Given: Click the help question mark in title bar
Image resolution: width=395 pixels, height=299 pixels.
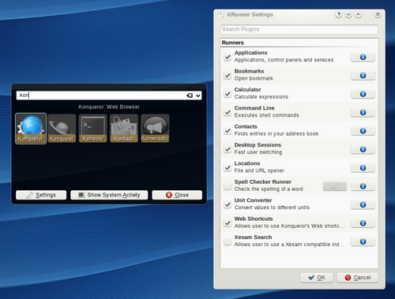Looking at the screenshot, I should point(339,14).
